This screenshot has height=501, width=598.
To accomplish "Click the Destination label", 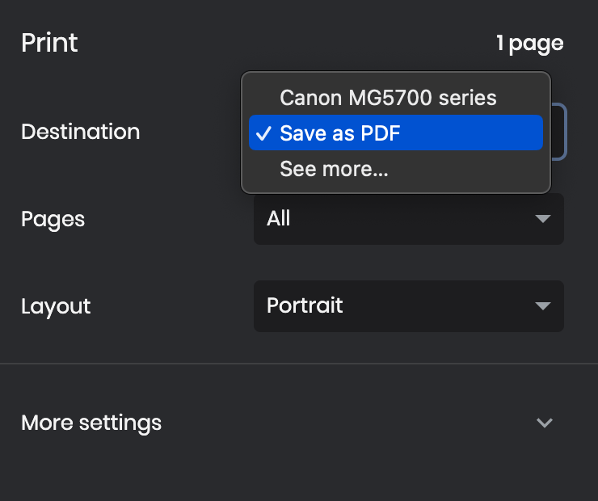I will point(81,132).
